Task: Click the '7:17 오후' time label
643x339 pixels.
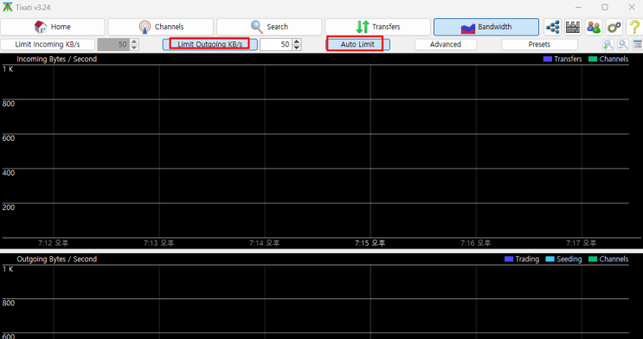Action: point(582,243)
